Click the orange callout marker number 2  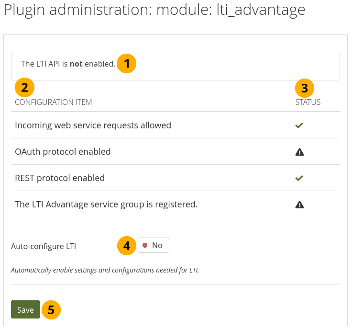[x=24, y=87]
